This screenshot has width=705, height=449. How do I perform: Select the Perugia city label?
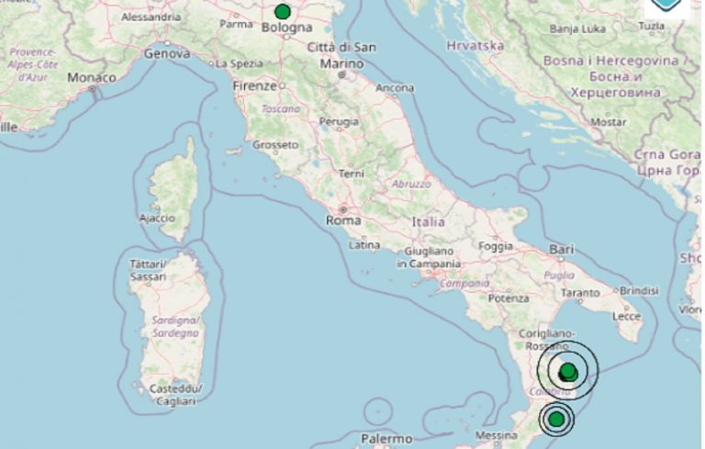(x=338, y=121)
